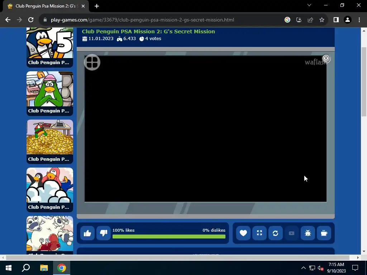Reload the game with the refresh icon

(x=276, y=233)
